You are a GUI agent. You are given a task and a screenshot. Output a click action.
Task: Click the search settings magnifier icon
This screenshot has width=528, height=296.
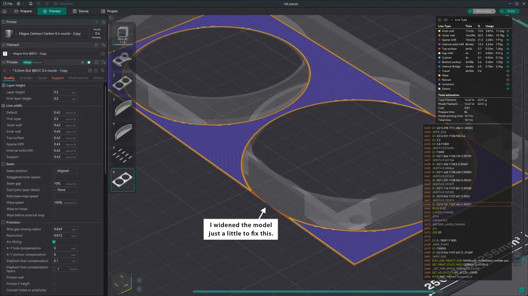(102, 71)
